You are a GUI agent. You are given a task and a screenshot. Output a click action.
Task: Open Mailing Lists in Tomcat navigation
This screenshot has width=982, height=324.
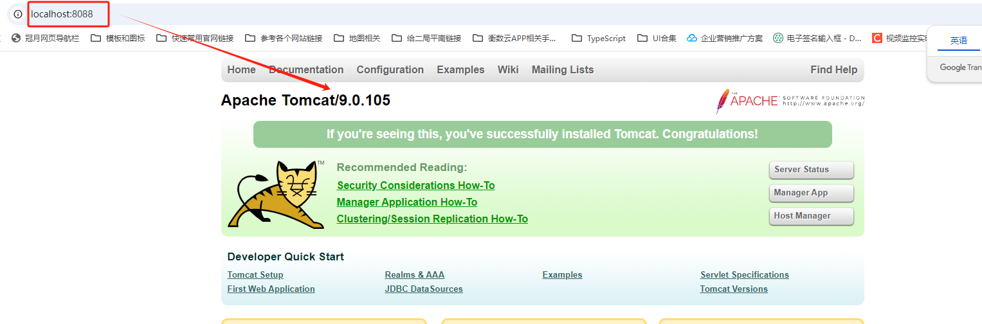[563, 70]
